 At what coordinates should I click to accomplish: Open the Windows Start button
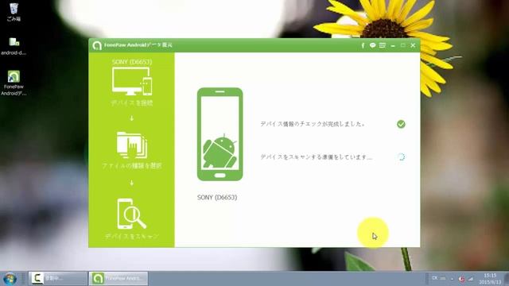[10, 279]
